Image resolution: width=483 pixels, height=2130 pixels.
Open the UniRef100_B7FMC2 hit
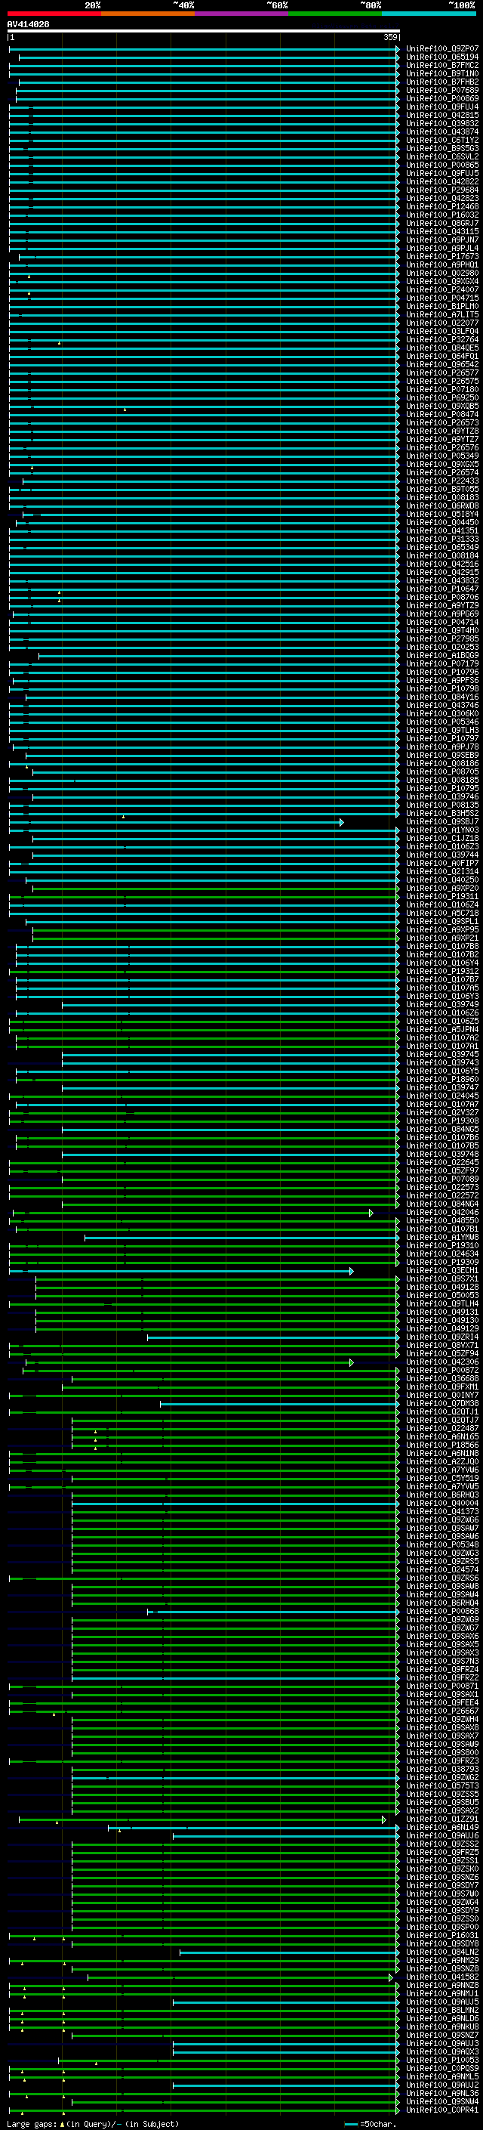pos(441,65)
